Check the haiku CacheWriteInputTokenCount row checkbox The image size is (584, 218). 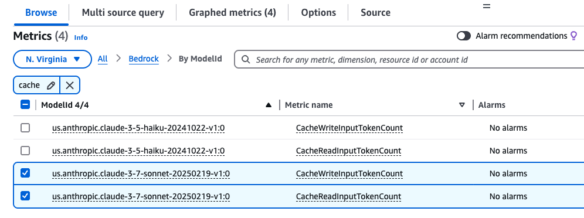point(25,128)
